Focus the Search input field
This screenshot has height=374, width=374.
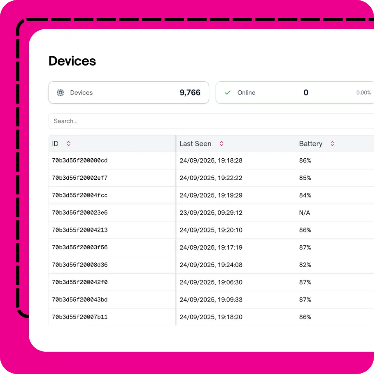211,121
